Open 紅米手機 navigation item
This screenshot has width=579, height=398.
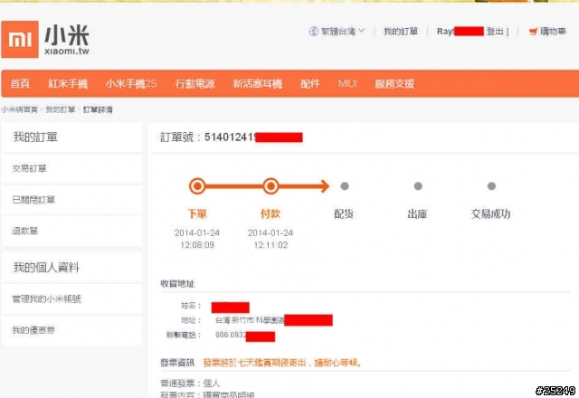point(68,84)
